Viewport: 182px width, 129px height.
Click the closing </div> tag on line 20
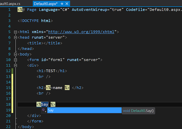(34, 116)
